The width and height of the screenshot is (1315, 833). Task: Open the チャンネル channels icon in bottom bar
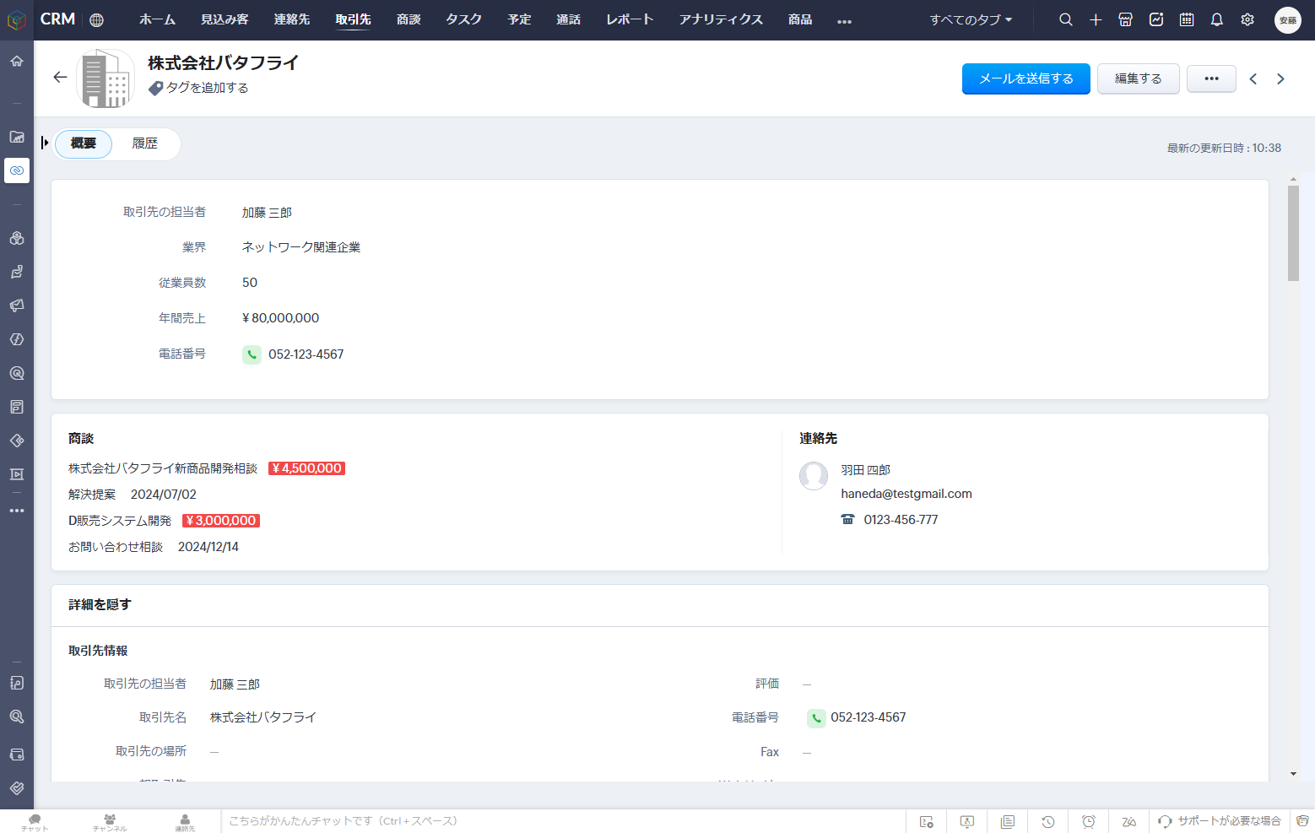pyautogui.click(x=110, y=822)
